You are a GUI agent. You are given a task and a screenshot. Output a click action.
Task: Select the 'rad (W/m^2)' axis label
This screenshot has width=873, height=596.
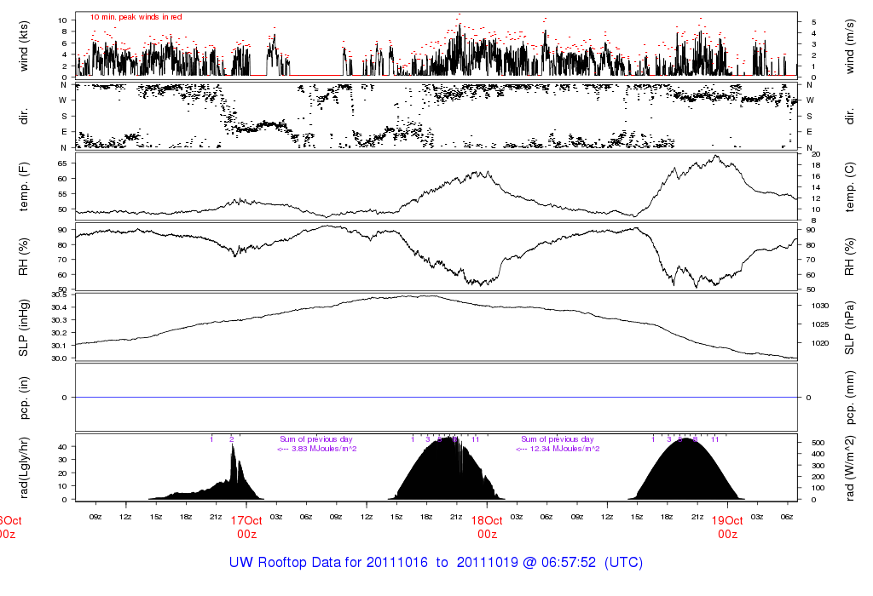coord(849,468)
